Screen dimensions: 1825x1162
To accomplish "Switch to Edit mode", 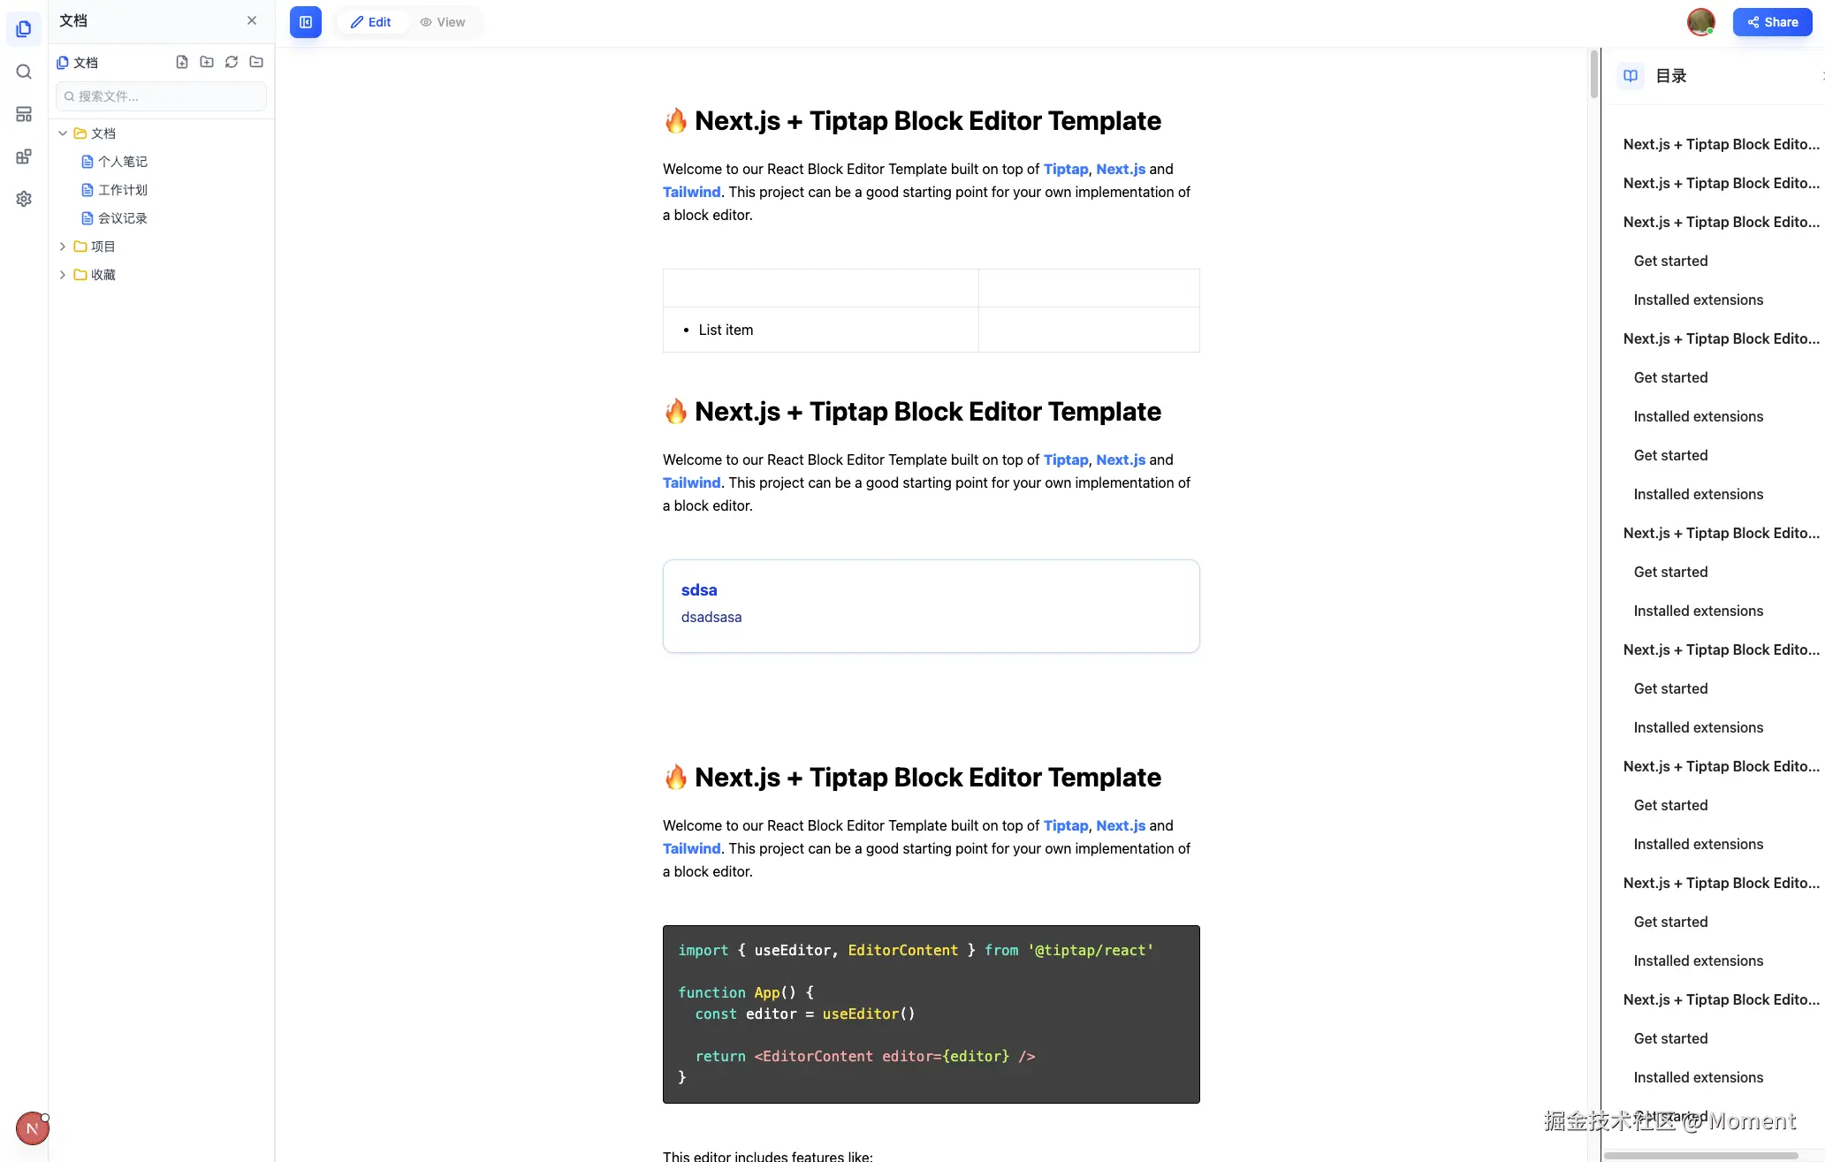I will 371,22.
